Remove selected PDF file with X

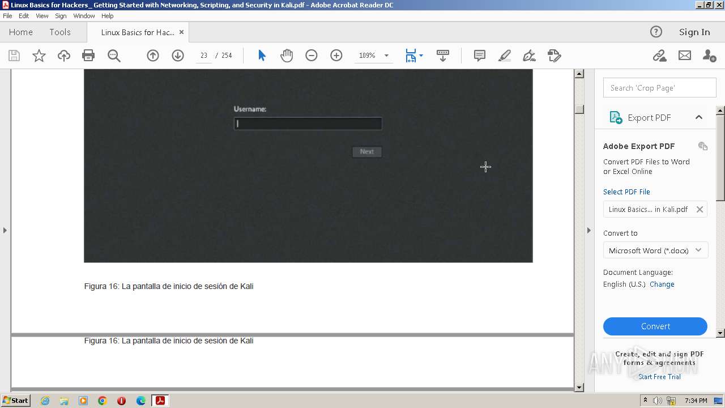point(700,210)
